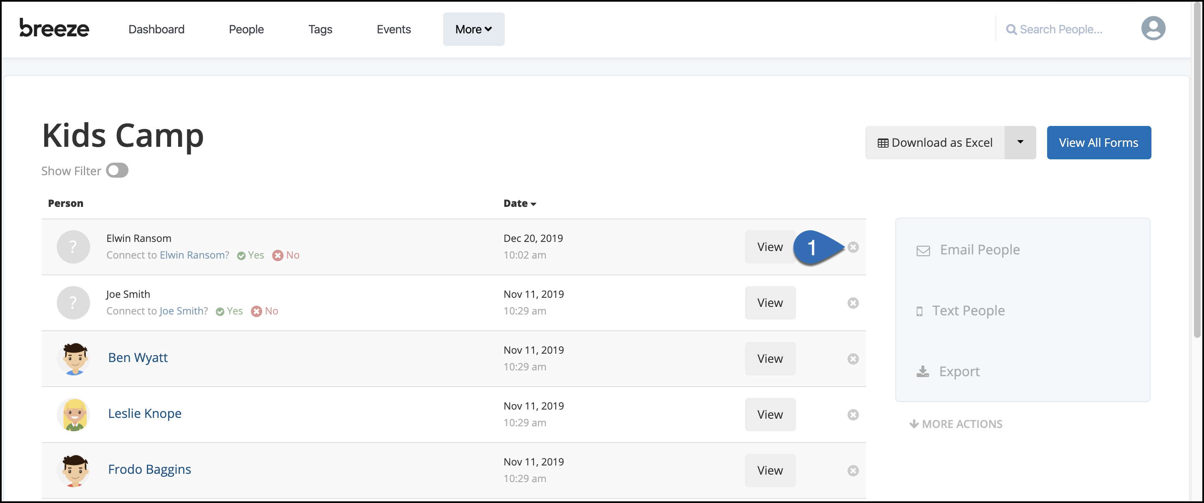Select the Text People action
1204x503 pixels.
pyautogui.click(x=968, y=310)
